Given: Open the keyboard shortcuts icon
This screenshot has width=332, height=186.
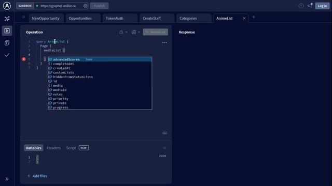Looking at the screenshot, I should (164, 133).
